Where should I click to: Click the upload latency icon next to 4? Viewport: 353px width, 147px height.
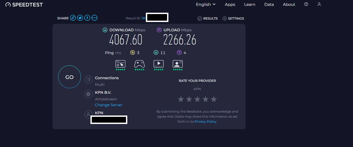click(179, 52)
